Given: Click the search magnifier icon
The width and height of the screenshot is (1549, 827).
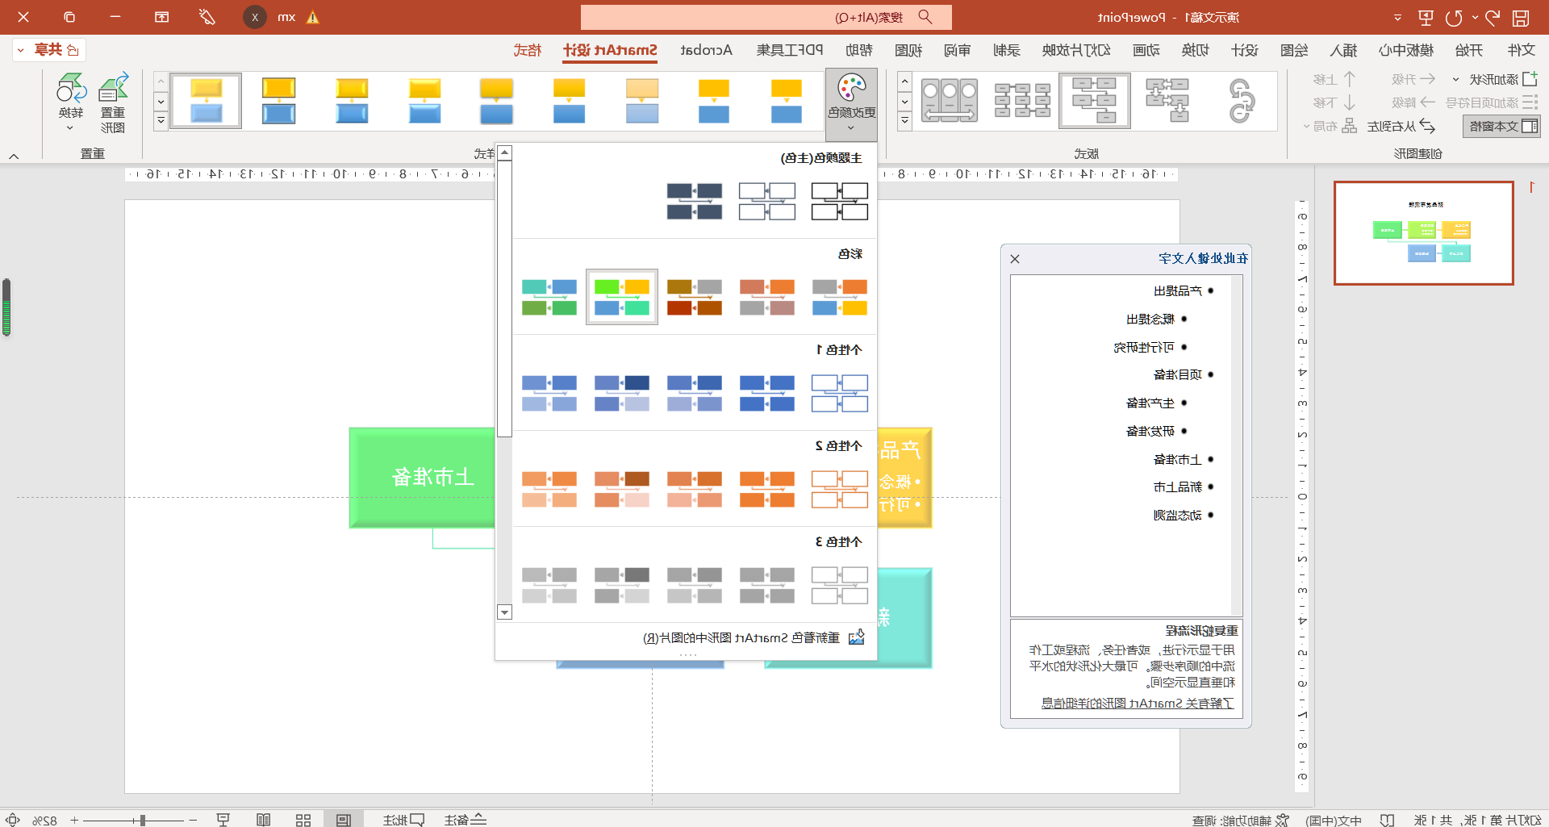Looking at the screenshot, I should [925, 17].
